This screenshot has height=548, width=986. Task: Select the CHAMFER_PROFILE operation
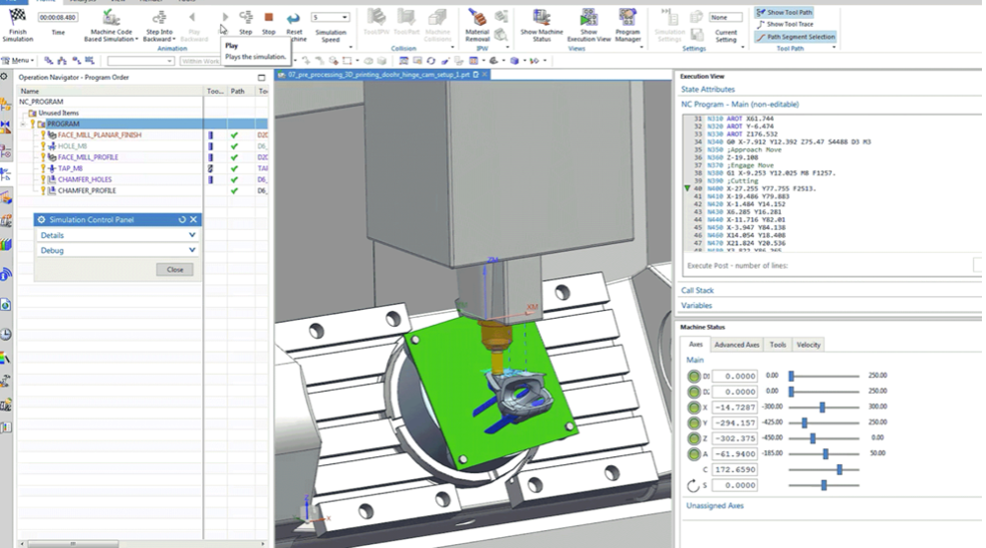(x=87, y=190)
